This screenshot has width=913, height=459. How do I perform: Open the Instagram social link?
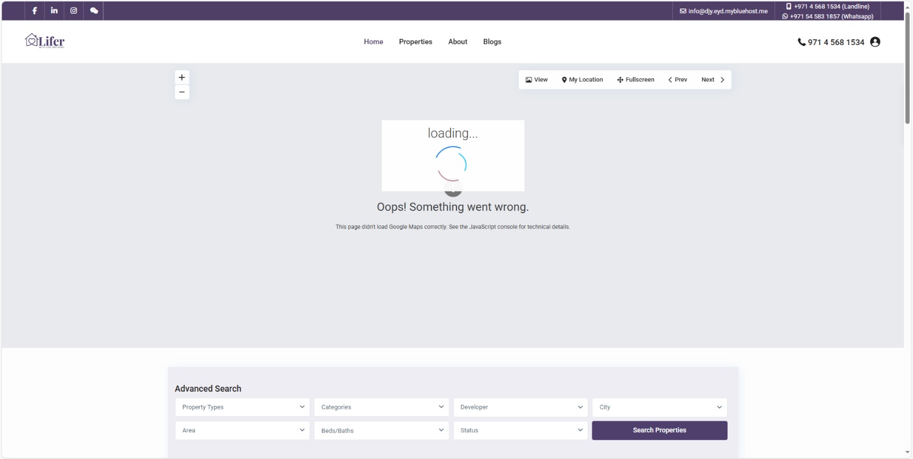[x=74, y=11]
